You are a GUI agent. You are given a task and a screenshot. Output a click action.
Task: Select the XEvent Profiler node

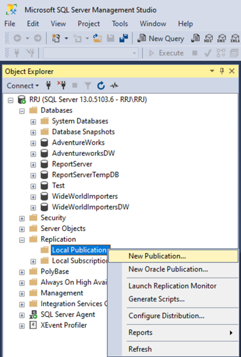(64, 325)
